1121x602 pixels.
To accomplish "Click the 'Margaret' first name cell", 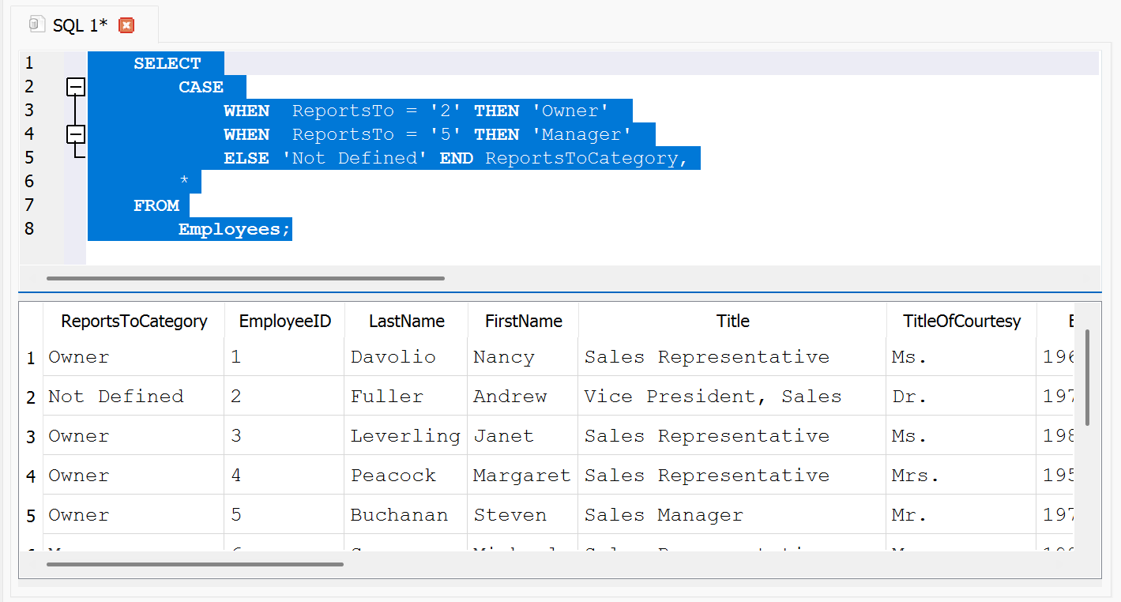I will click(x=521, y=475).
